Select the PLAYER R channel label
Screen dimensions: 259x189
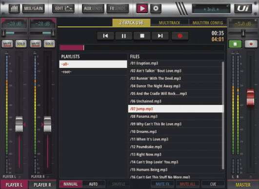pyautogui.click(x=42, y=185)
